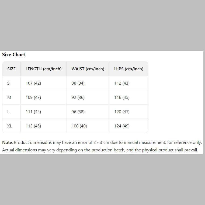Select the M size row label
Image resolution: width=205 pixels, height=205 pixels.
tap(9, 98)
